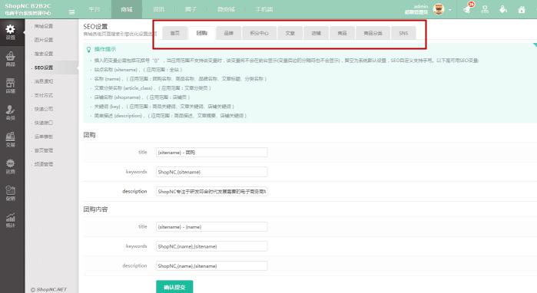
Task: Submit the form with green confirm button
Action: [x=174, y=287]
